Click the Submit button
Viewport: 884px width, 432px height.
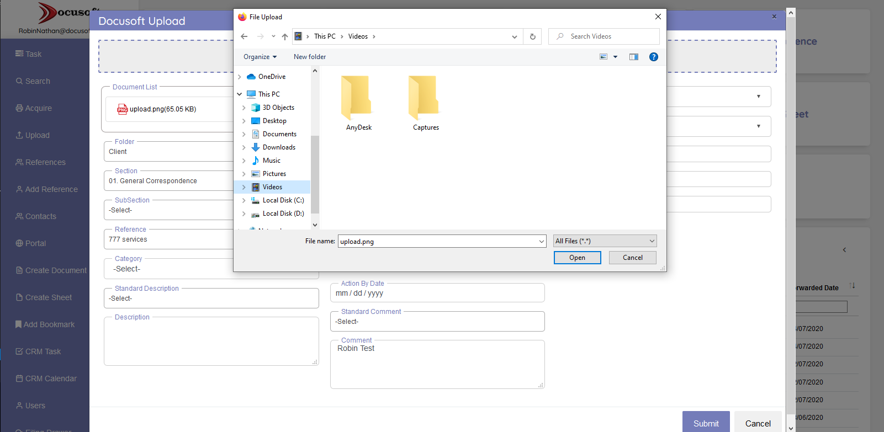[706, 422]
